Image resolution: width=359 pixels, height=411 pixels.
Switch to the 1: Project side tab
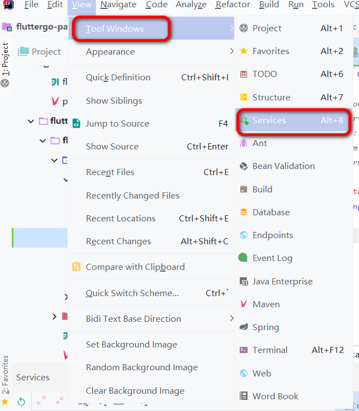coord(5,65)
